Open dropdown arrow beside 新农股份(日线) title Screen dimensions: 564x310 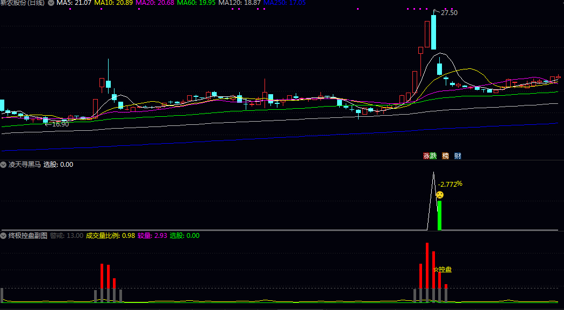point(51,3)
